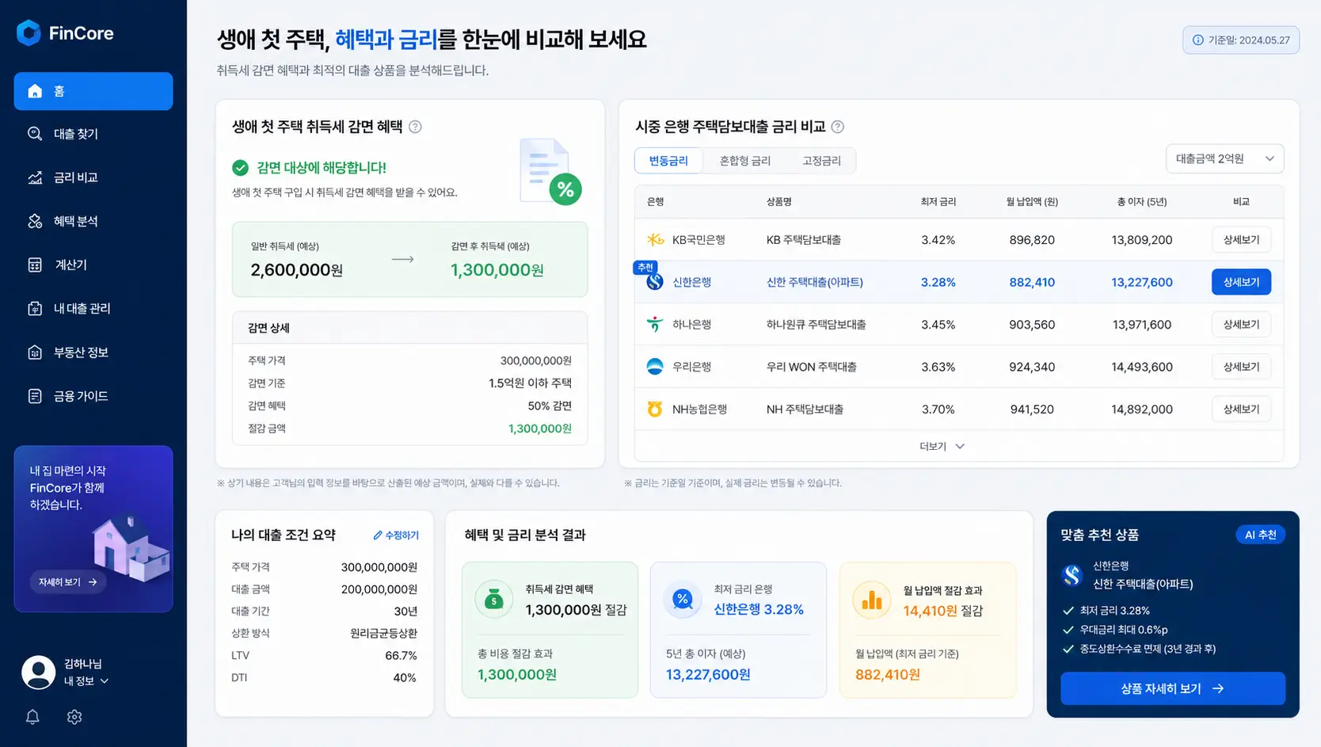Screen dimensions: 1321x747
Task: Open 상세보기 for NH 주택담보대출
Action: [1241, 409]
